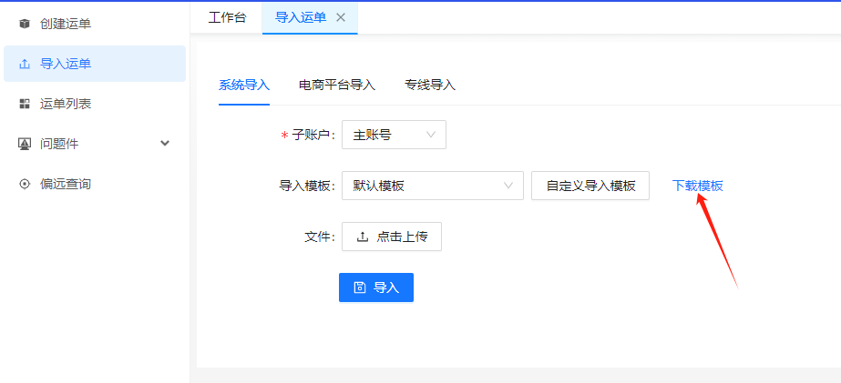Viewport: 841px width, 383px height.
Task: Click the 创建运单 box icon in sidebar
Action: click(25, 24)
